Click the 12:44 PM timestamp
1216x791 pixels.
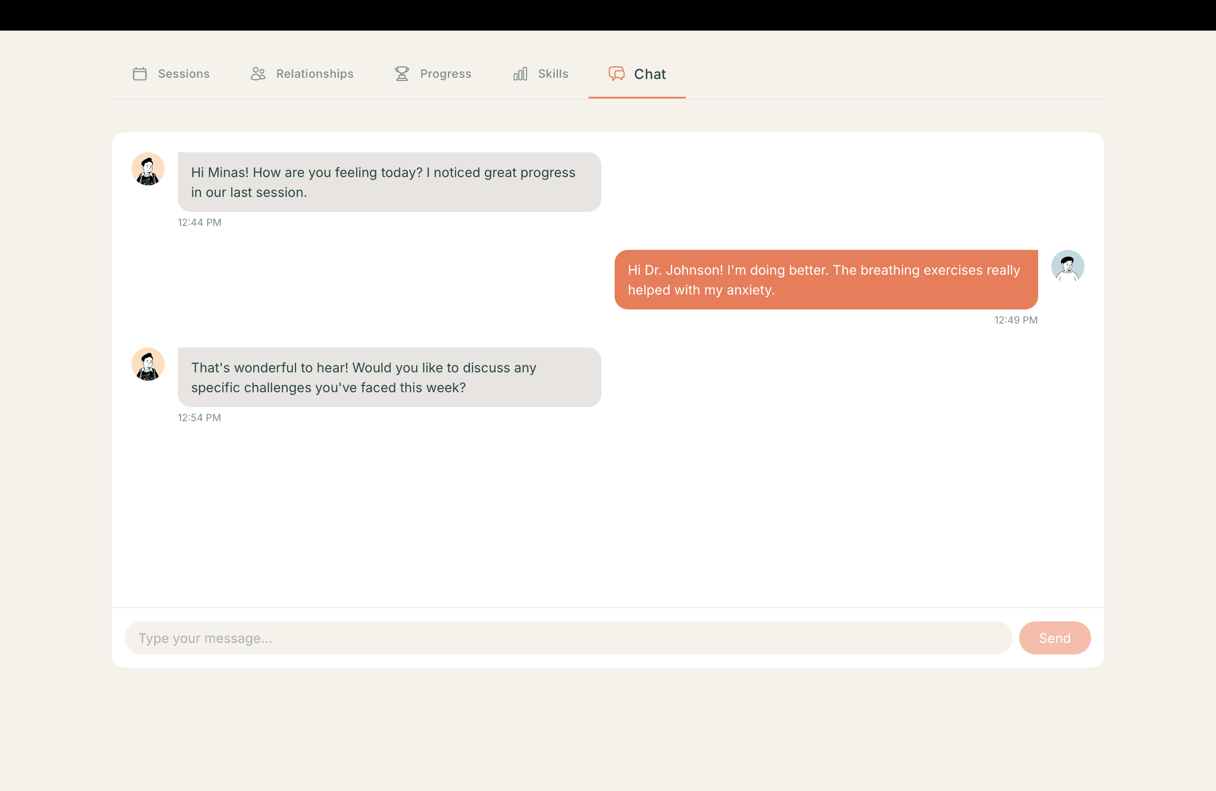point(199,222)
